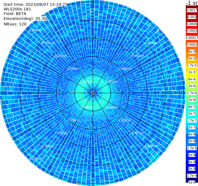Select colorbar value 1.7e-6
The image size is (198, 186).
[x=192, y=93]
